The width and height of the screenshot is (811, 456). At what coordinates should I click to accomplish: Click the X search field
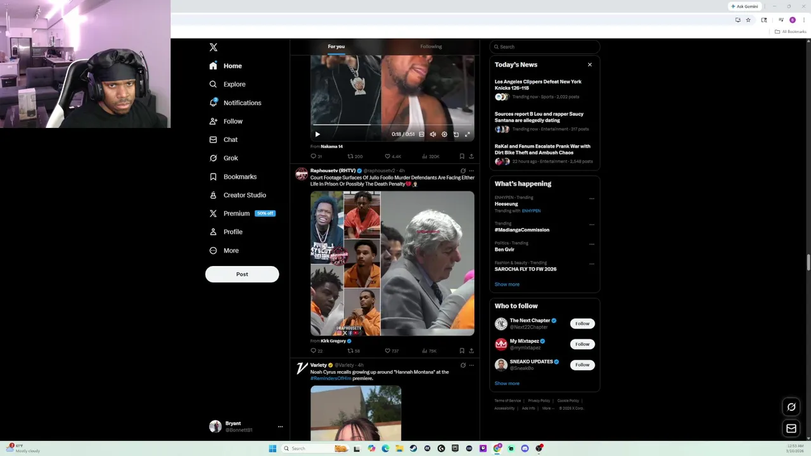click(544, 47)
